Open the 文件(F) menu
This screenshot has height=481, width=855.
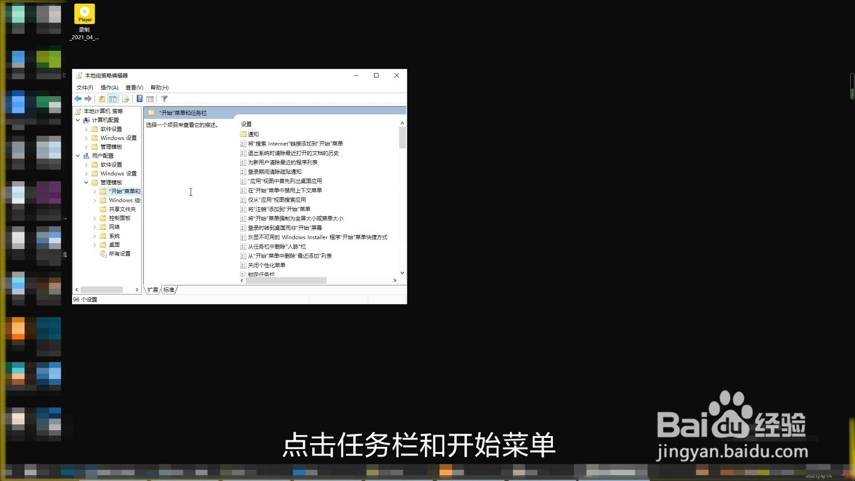click(x=85, y=88)
